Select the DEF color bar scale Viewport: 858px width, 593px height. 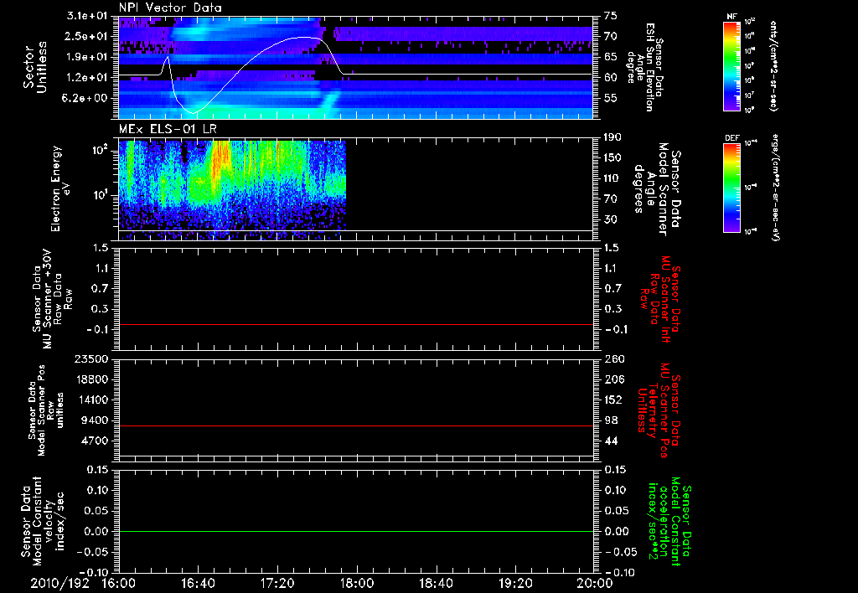pyautogui.click(x=731, y=188)
